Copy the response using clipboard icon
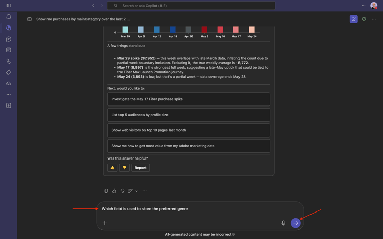Screen dimensions: 383x239 (x=106, y=191)
